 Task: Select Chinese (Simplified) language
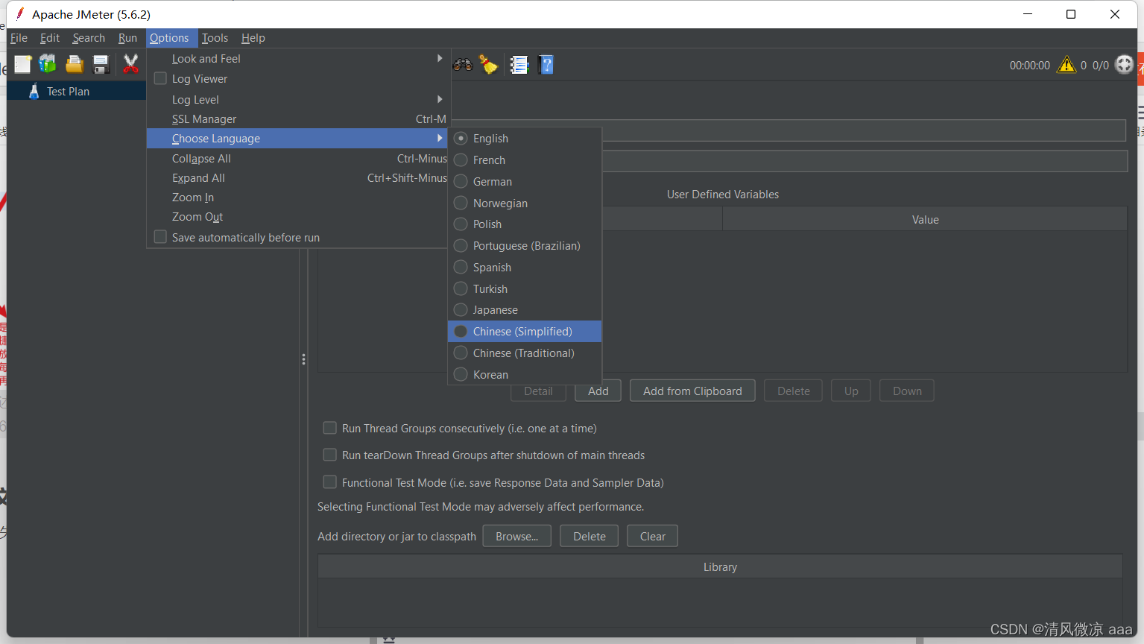coord(525,332)
